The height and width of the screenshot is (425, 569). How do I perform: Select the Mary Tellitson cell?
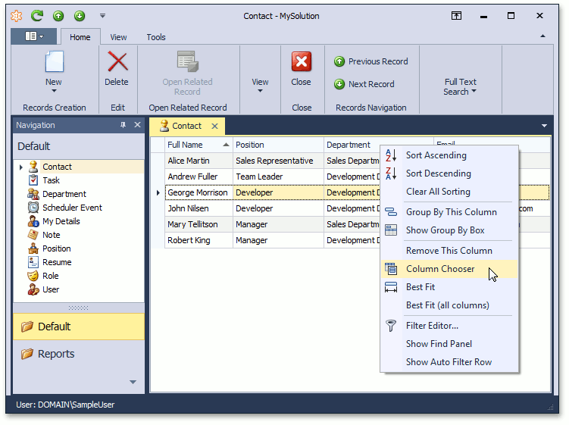pos(199,225)
